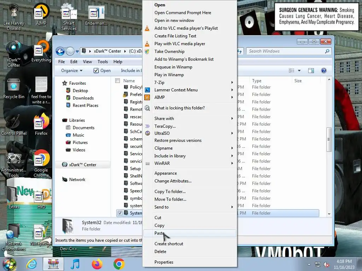Click the search magnifier icon in Explorer
362x271 pixels.
point(327,51)
